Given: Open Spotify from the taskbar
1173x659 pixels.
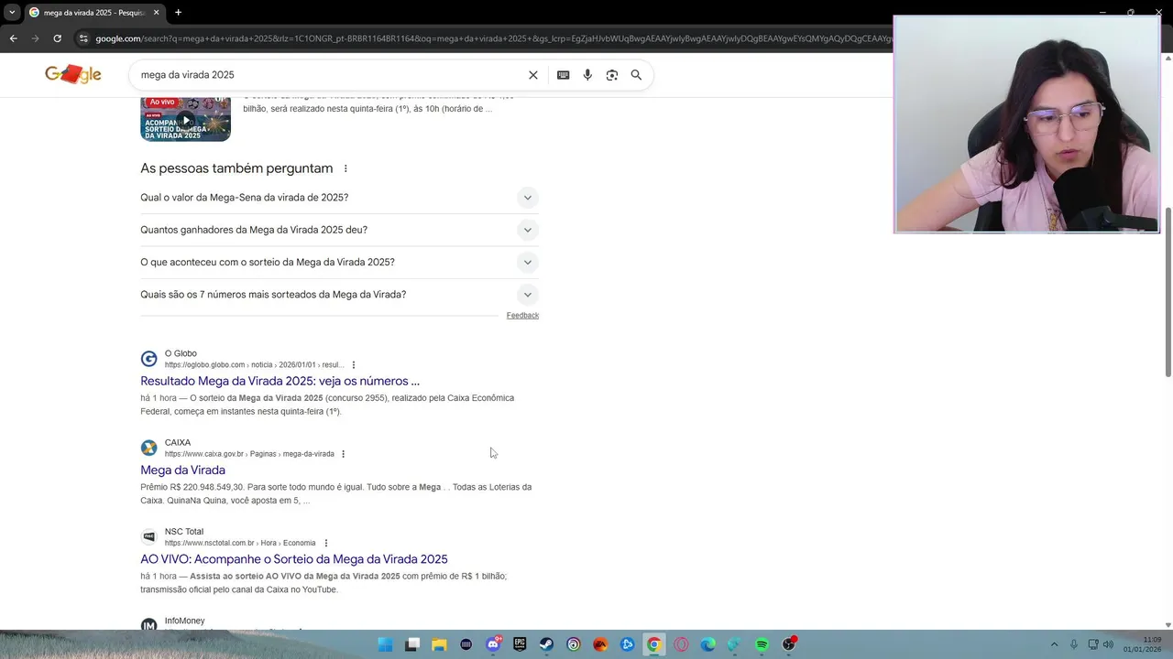Looking at the screenshot, I should pyautogui.click(x=762, y=644).
